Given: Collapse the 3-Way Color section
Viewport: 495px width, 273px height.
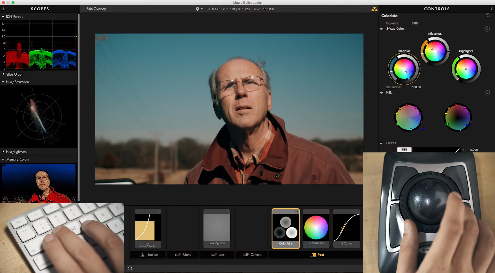Looking at the screenshot, I should tap(382, 29).
